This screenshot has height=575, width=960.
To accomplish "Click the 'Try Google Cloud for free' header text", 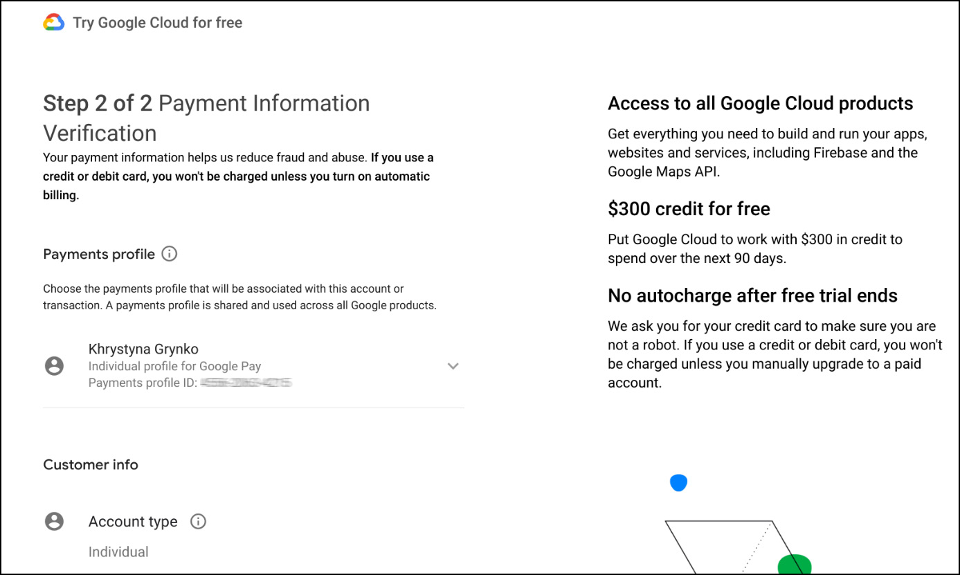I will tap(158, 23).
